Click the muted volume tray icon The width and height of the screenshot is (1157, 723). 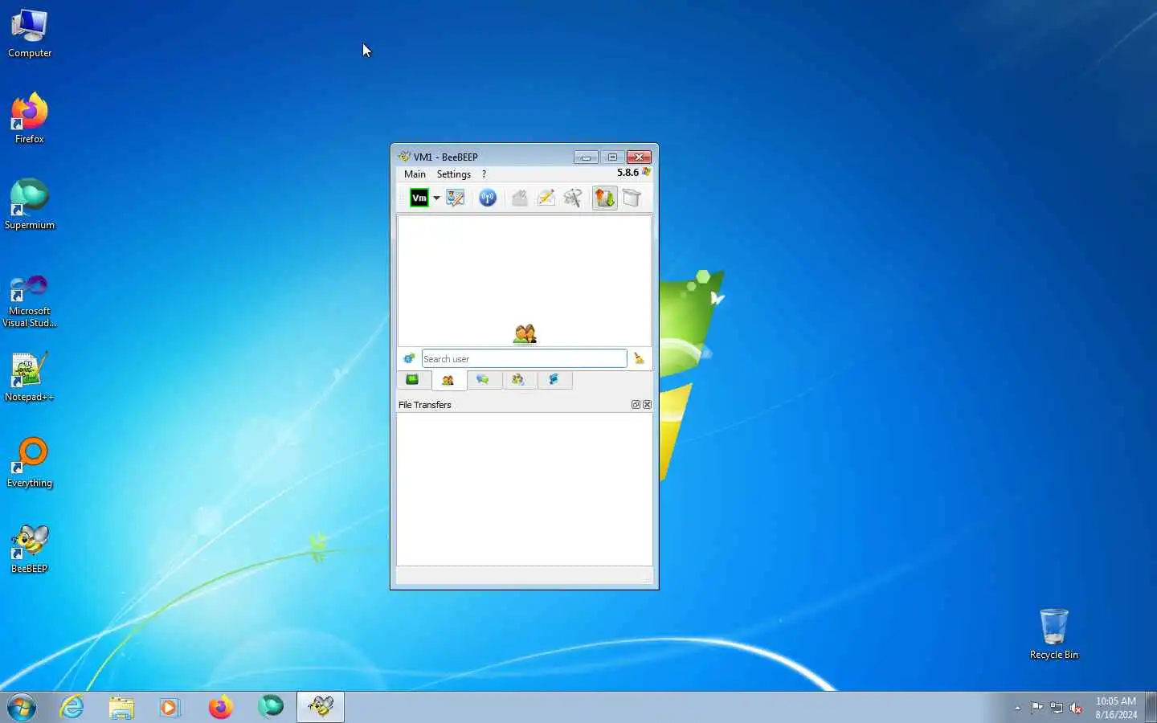[x=1076, y=708]
